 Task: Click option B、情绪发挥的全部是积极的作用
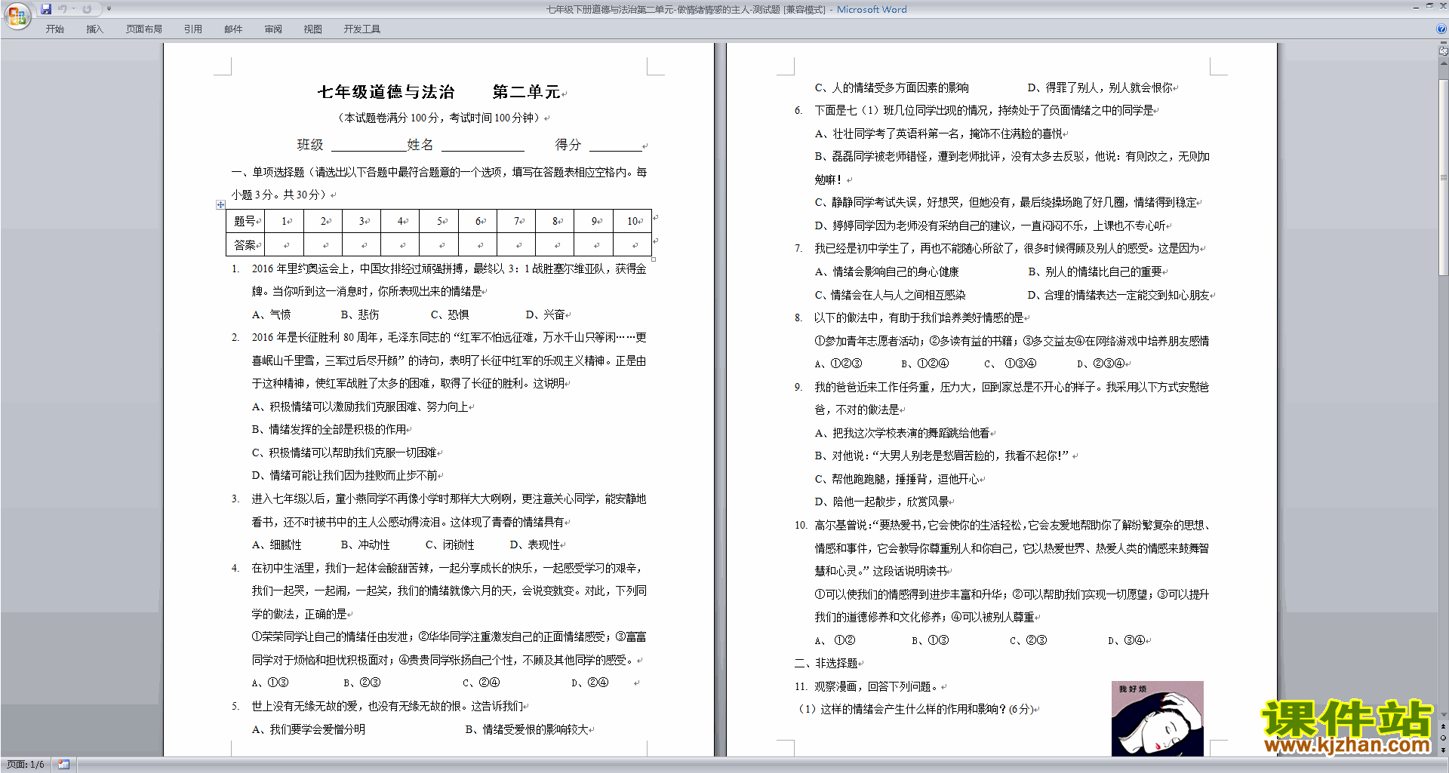329,429
